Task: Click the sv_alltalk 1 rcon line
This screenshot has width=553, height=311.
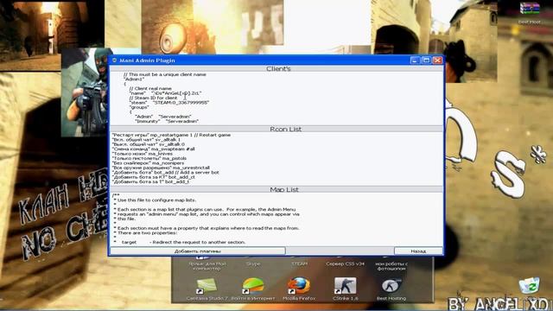Action: [x=146, y=140]
